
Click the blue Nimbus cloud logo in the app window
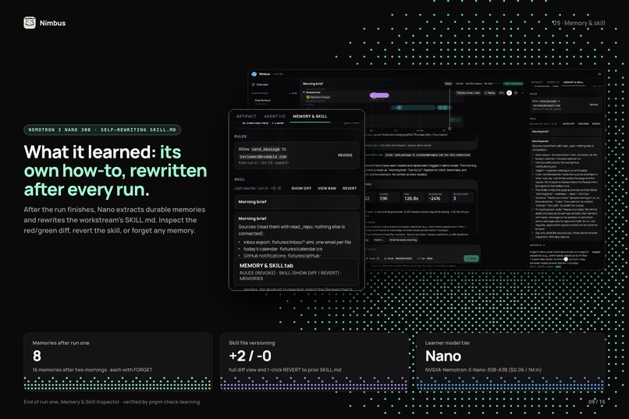click(254, 74)
